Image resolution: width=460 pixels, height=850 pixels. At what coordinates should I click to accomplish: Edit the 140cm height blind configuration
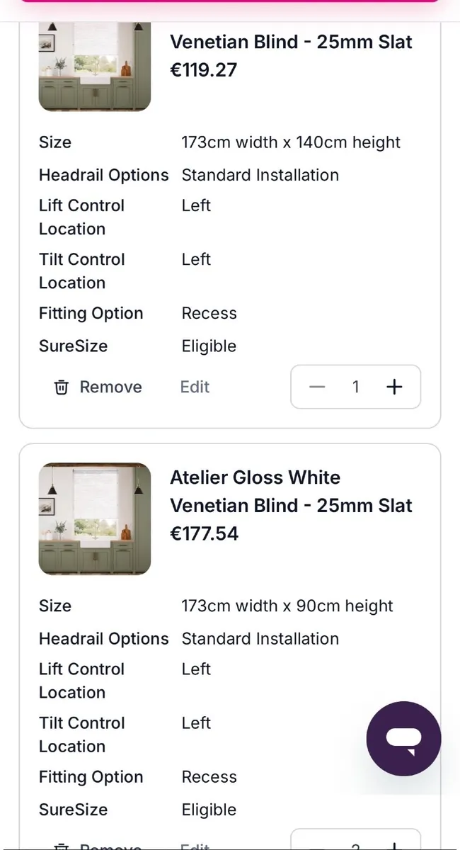(195, 387)
